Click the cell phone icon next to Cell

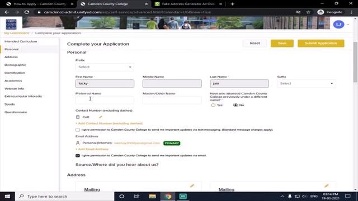[x=78, y=117]
